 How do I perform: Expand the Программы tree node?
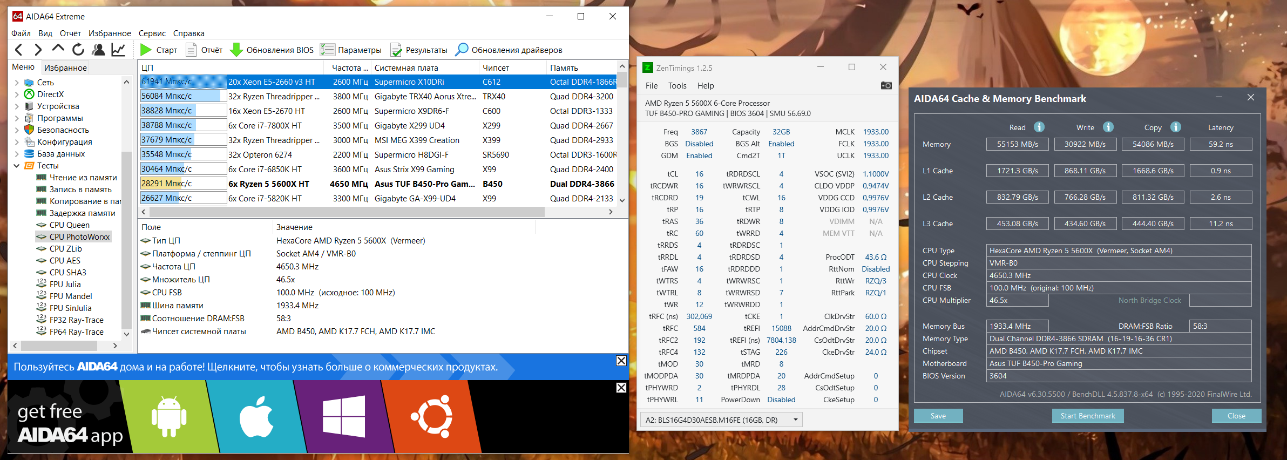(x=17, y=118)
